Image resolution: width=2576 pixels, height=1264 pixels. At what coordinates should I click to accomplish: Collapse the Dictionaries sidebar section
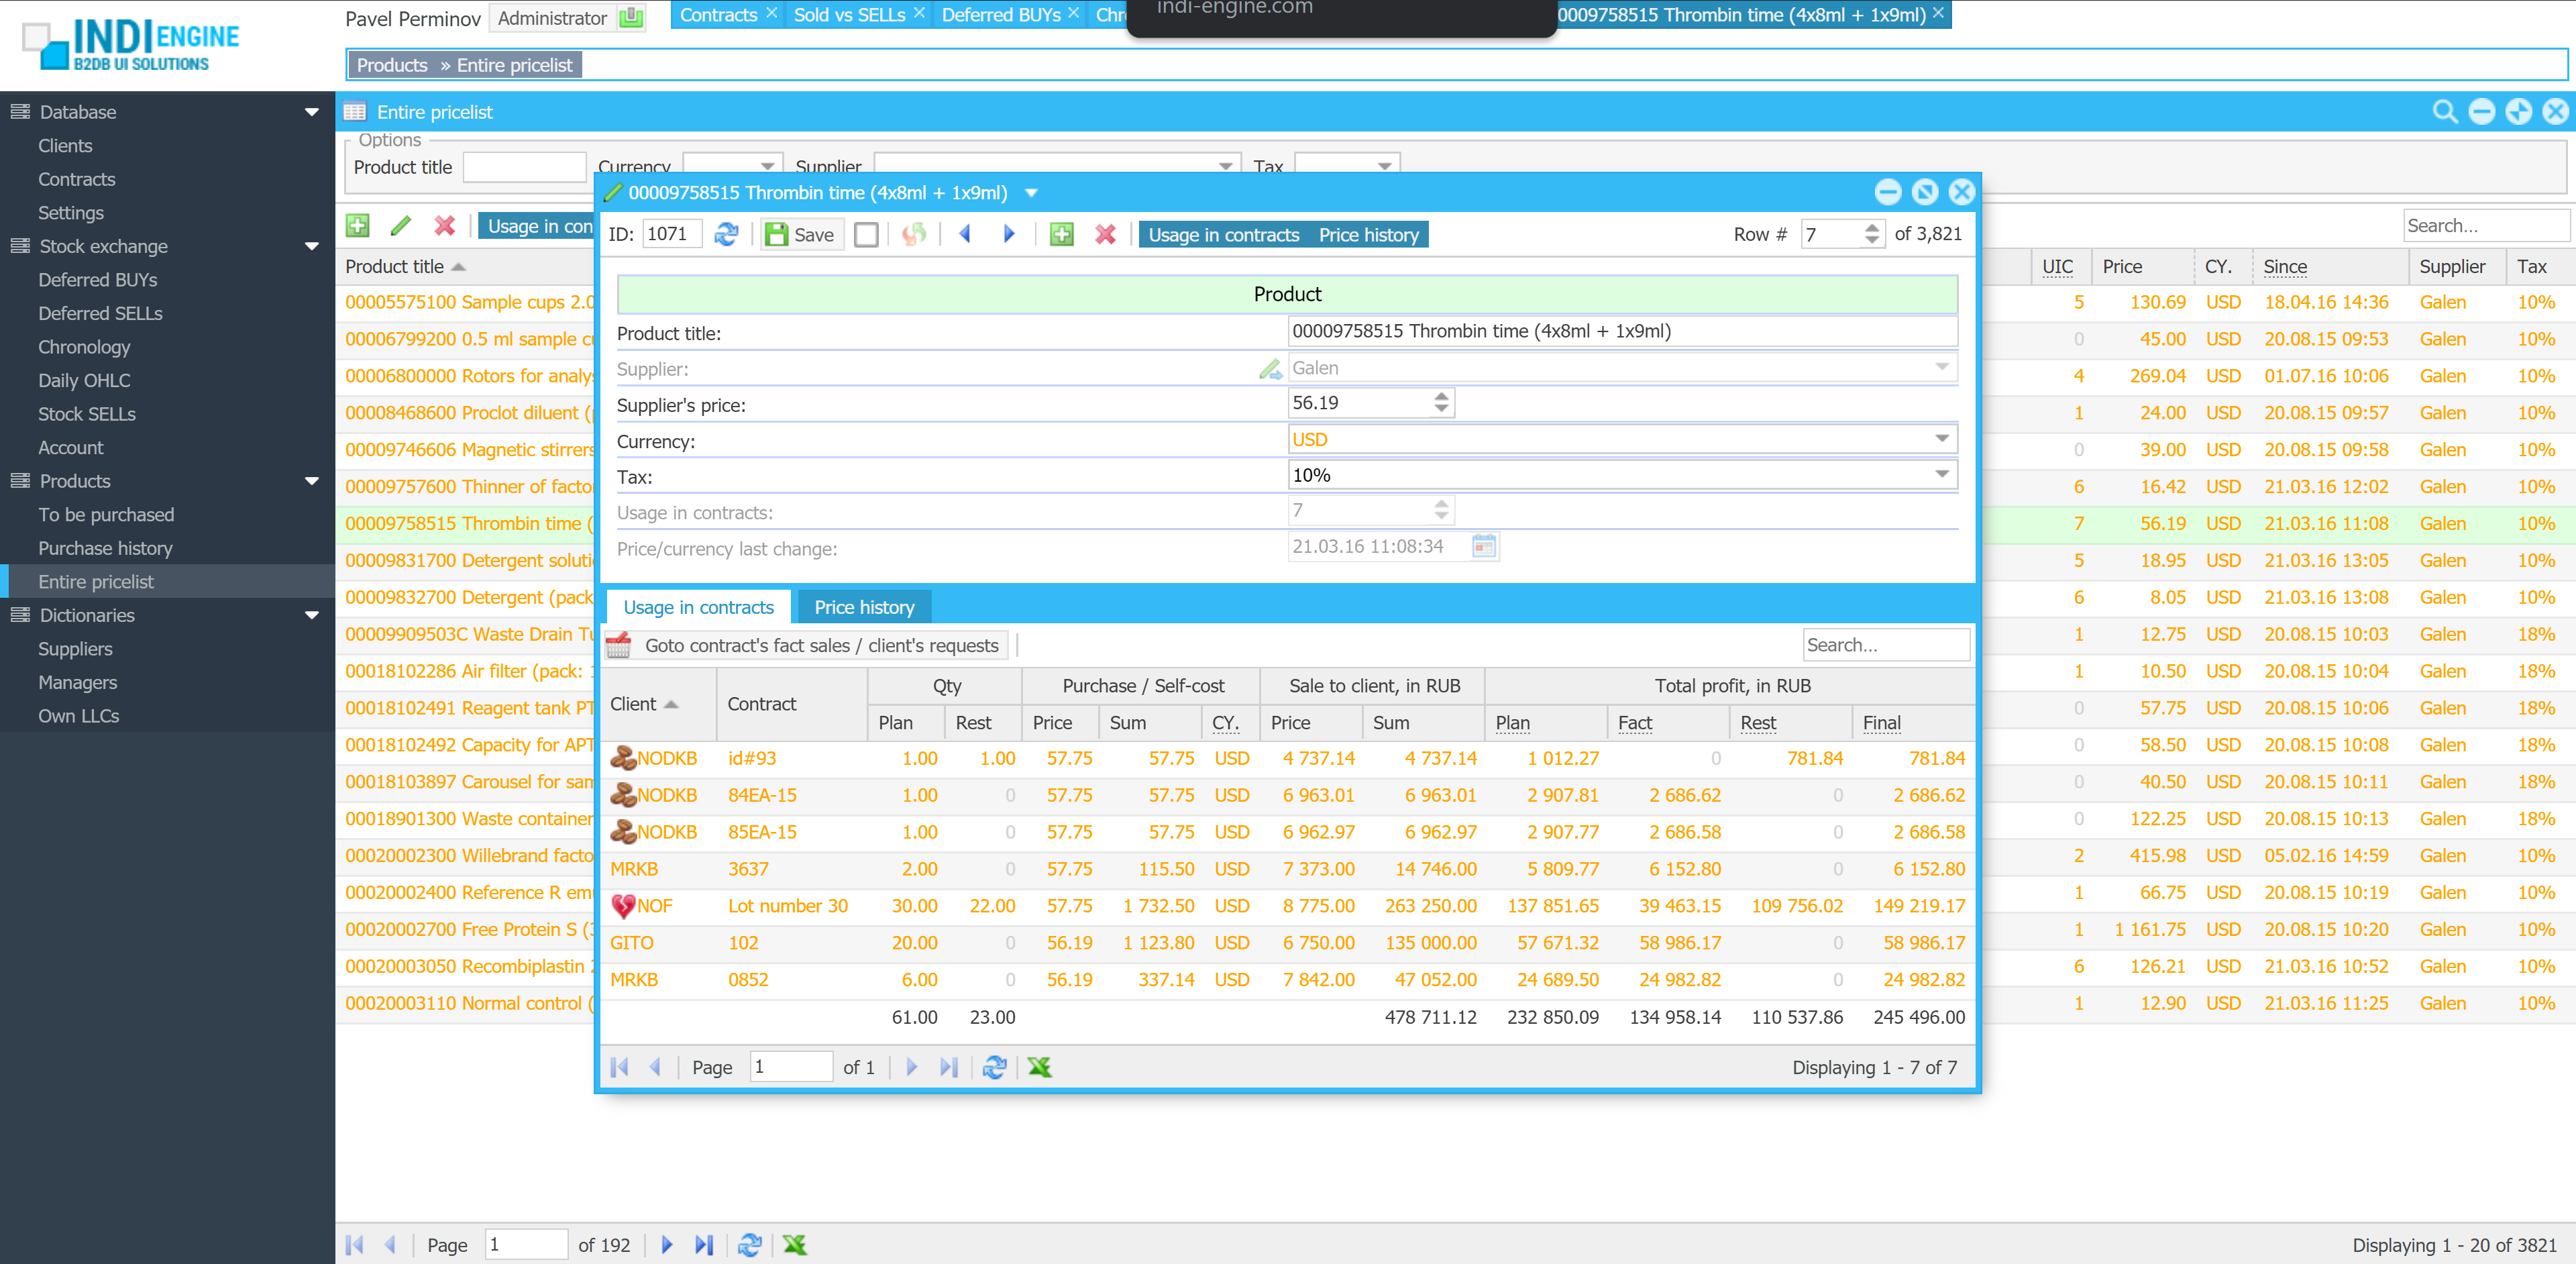click(312, 615)
